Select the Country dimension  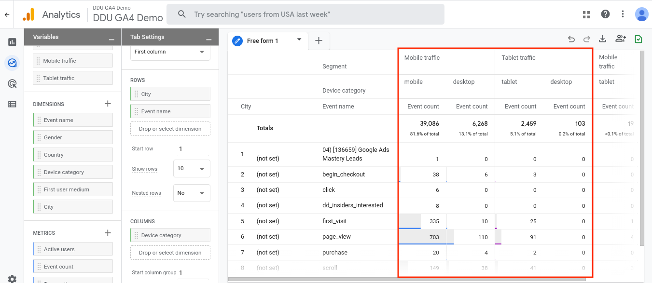click(x=73, y=155)
